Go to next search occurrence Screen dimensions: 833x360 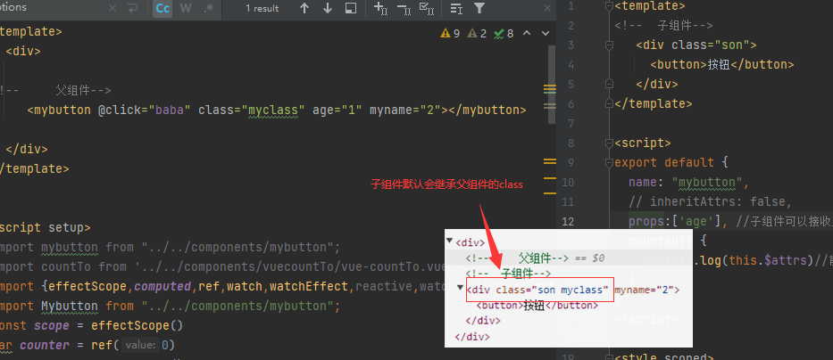tap(328, 9)
